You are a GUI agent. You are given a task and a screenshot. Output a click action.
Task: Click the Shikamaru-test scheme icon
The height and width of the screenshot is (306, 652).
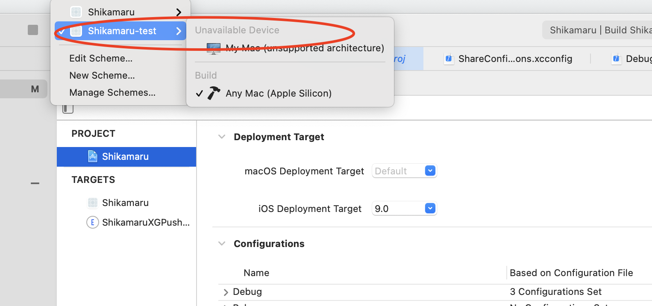(x=76, y=31)
